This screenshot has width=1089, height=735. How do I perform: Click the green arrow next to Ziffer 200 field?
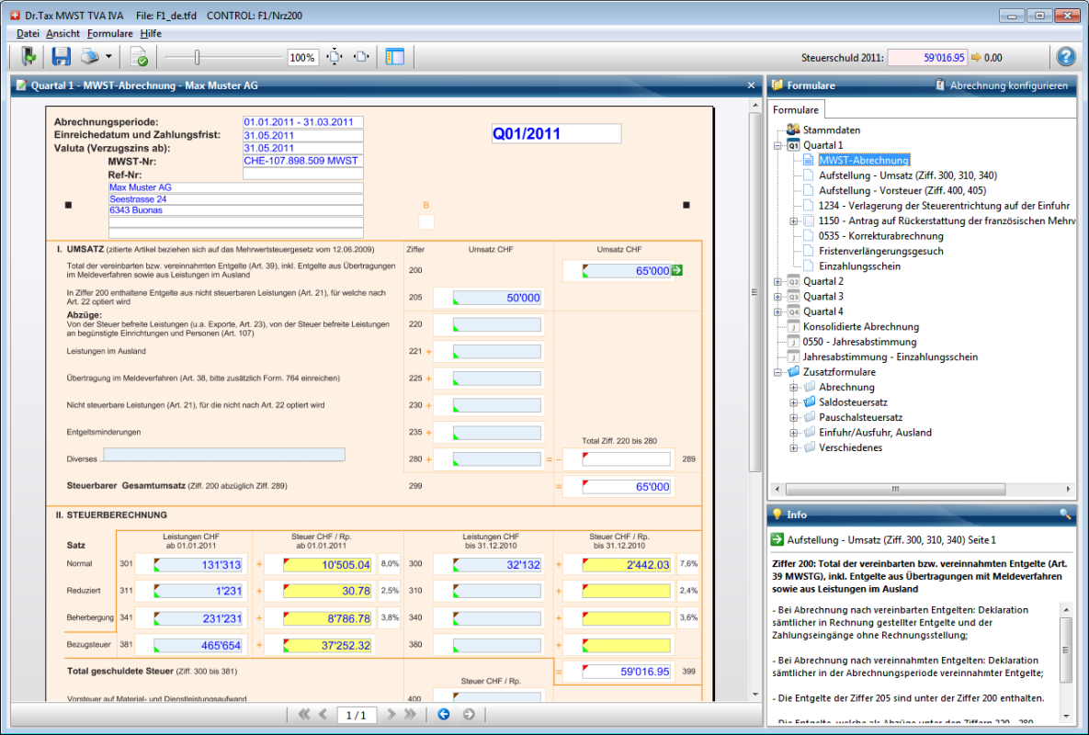[677, 271]
